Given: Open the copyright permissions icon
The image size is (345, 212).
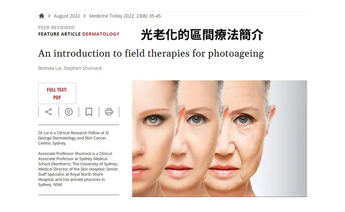Looking at the screenshot, I should tap(69, 112).
